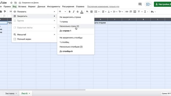171x96 pixels.
Task: Toggle italic formatting in toolbar
Action: tap(74, 12)
